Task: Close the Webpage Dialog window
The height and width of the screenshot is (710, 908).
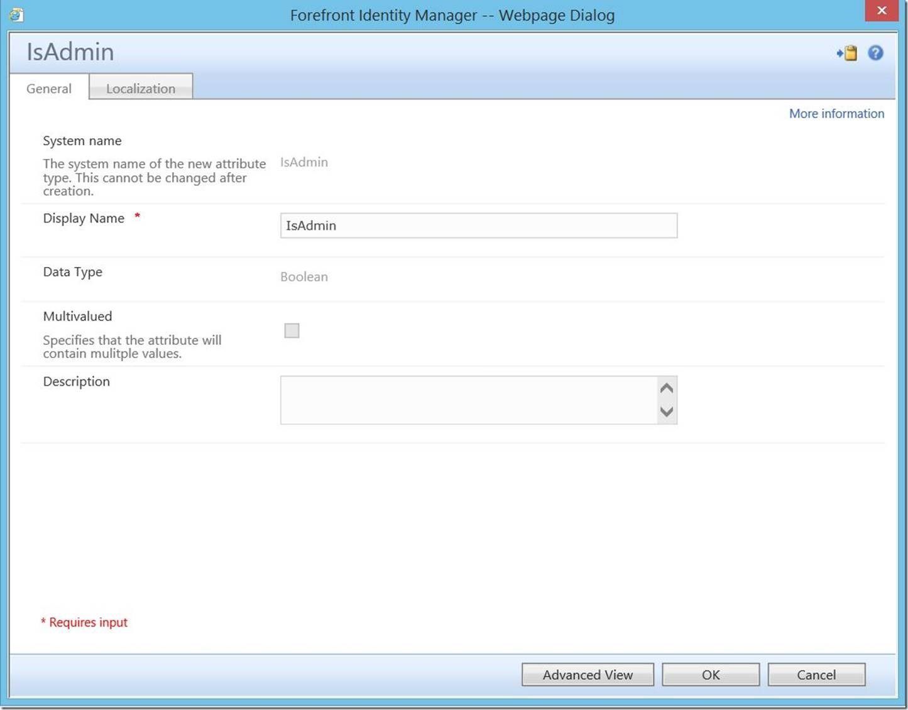Action: pos(882,11)
